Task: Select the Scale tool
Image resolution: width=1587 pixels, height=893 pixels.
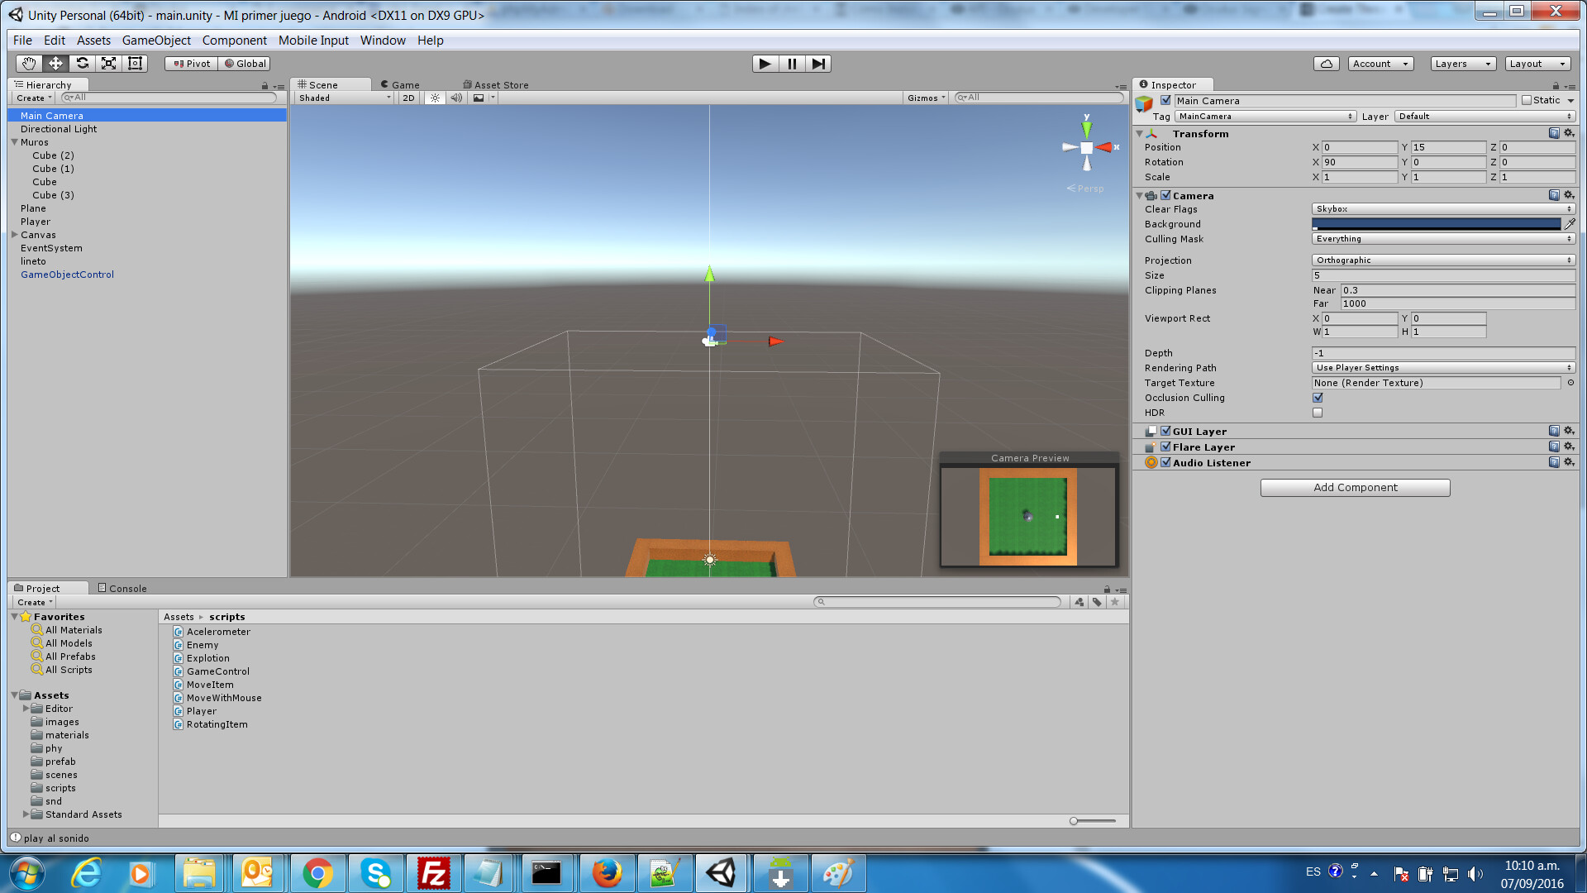Action: coord(108,63)
